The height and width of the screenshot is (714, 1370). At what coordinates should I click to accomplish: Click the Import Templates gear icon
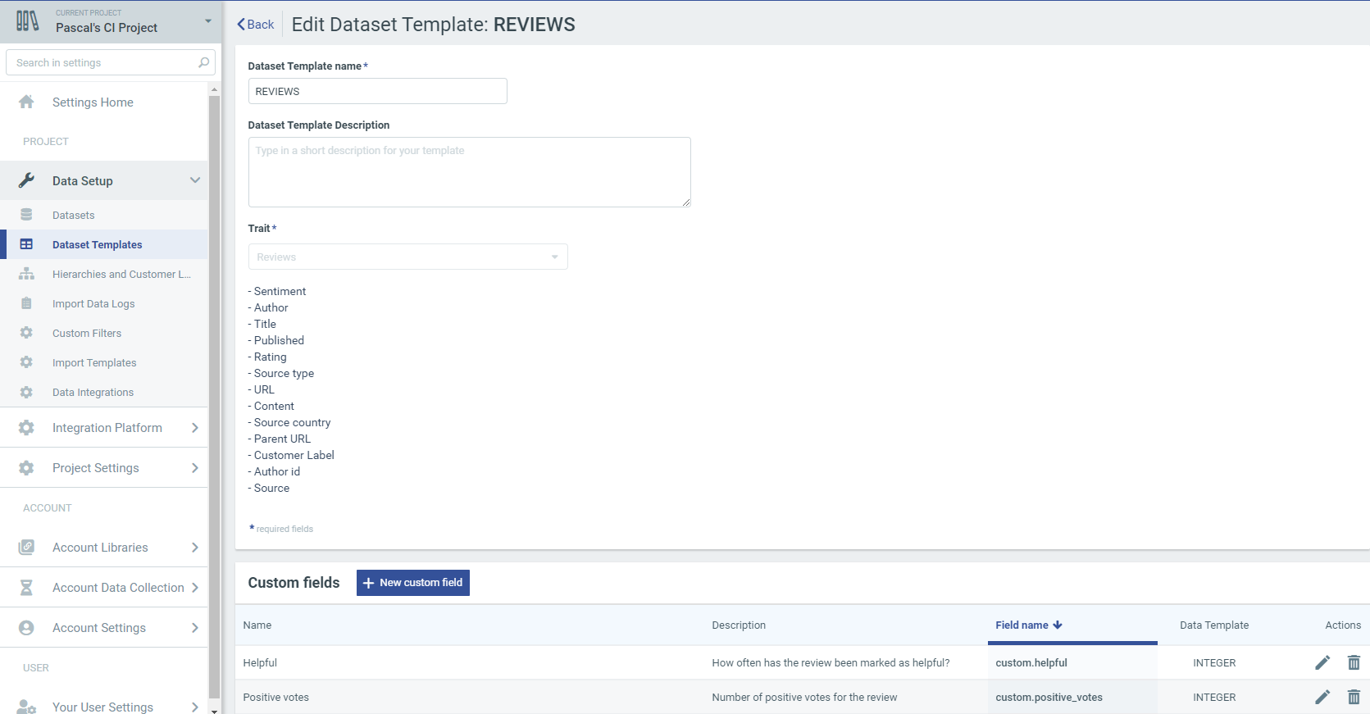click(x=26, y=362)
